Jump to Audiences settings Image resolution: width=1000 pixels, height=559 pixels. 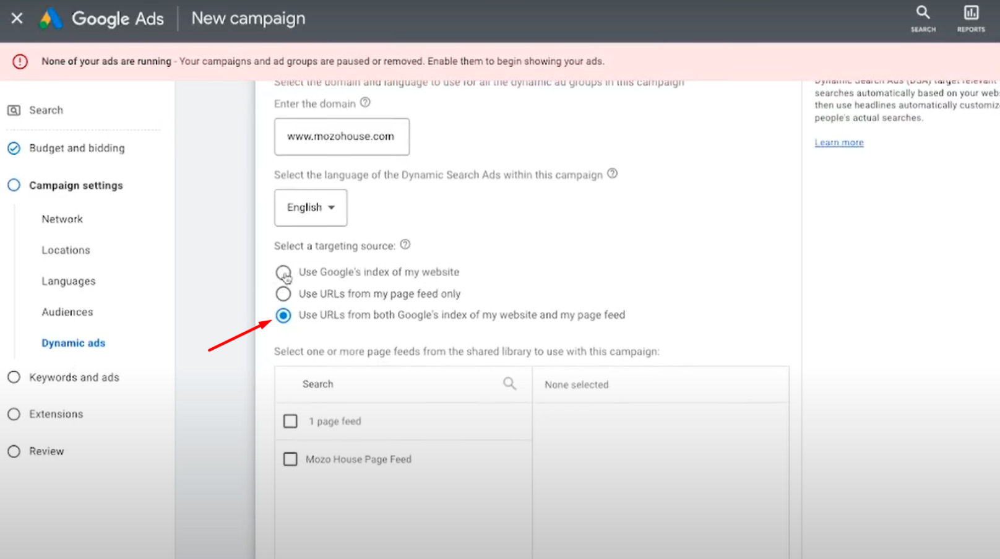[x=67, y=312]
